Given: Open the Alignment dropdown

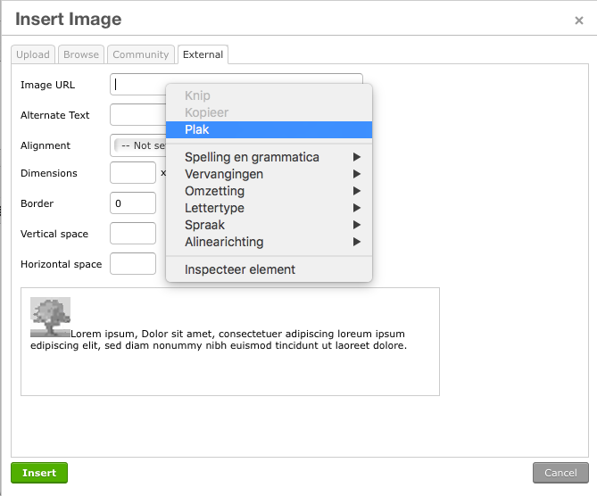Looking at the screenshot, I should [x=138, y=145].
